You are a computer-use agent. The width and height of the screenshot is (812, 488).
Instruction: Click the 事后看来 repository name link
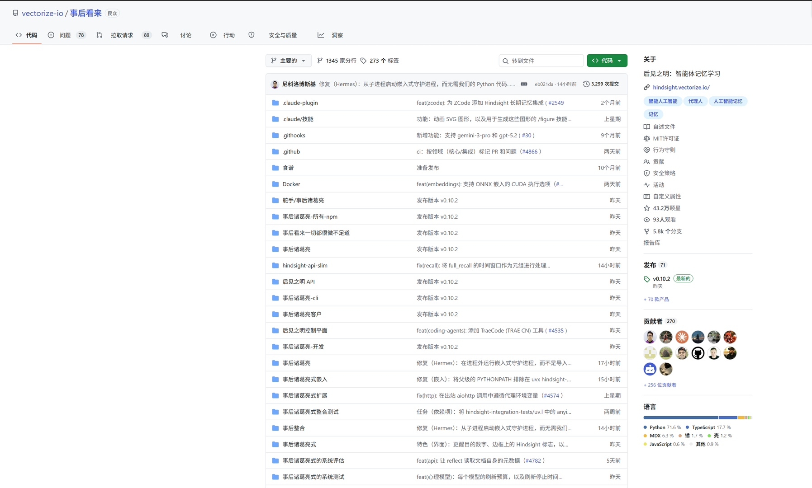click(85, 14)
